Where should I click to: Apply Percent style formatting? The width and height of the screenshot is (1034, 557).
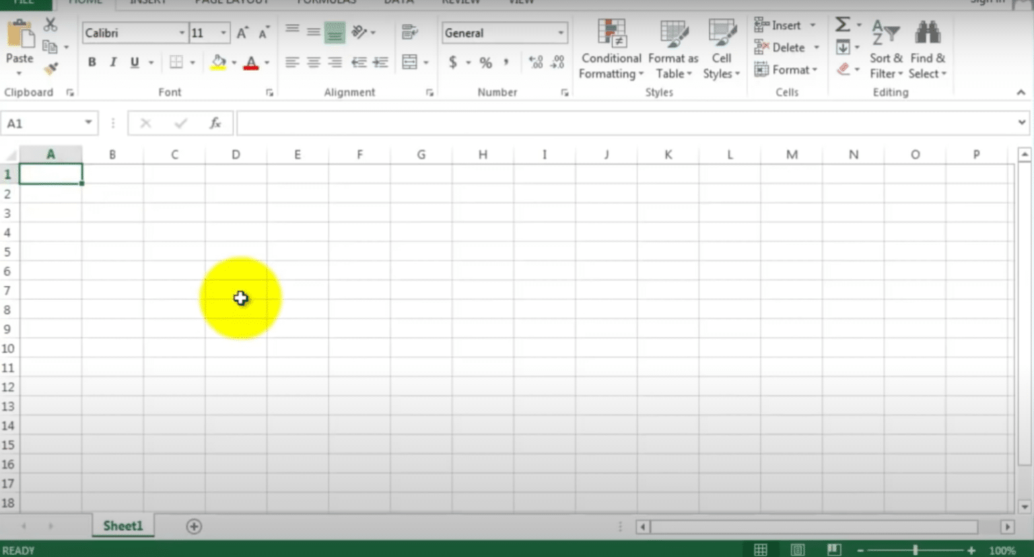coord(484,62)
